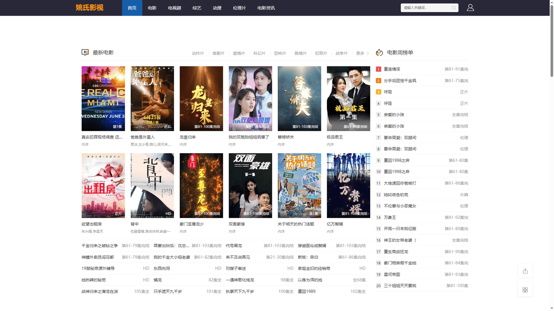Viewport: 554px width, 311px height.
Task: Select the 首页 navigation tab
Action: (132, 8)
